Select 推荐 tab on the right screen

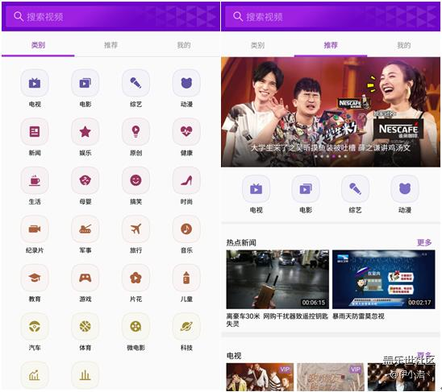click(331, 45)
